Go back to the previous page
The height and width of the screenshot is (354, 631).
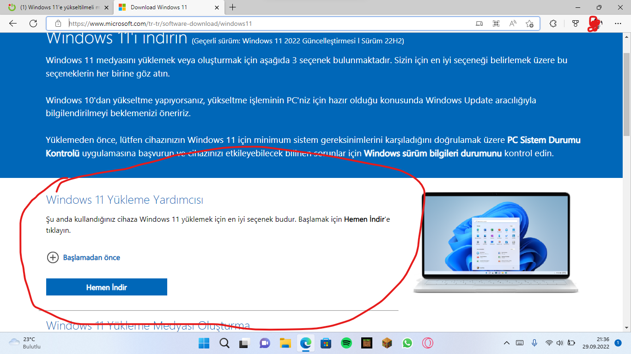coord(13,24)
